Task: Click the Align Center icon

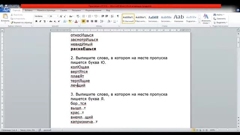Action: click(88, 21)
